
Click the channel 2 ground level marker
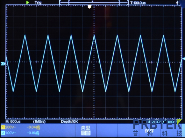[x=3, y=64]
